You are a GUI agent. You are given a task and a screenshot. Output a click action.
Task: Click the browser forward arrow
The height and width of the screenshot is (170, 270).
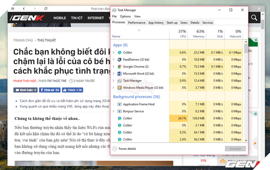(35, 9)
